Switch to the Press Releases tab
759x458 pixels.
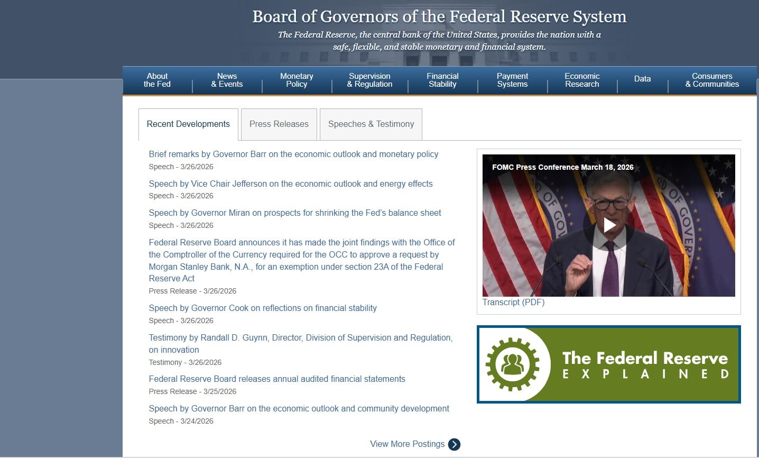(279, 124)
